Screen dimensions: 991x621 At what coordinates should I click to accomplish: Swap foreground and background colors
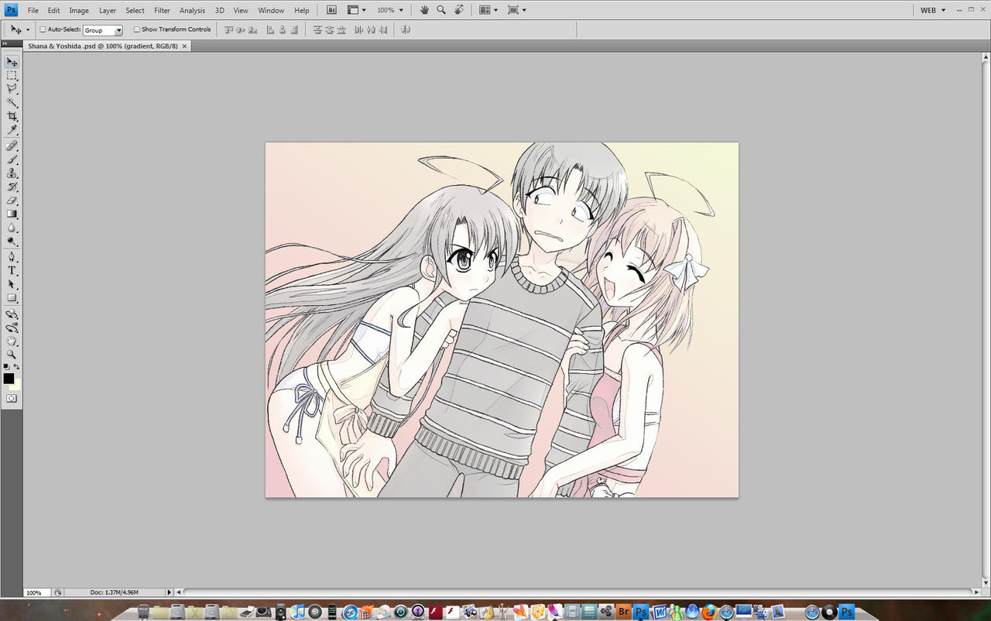click(x=17, y=366)
